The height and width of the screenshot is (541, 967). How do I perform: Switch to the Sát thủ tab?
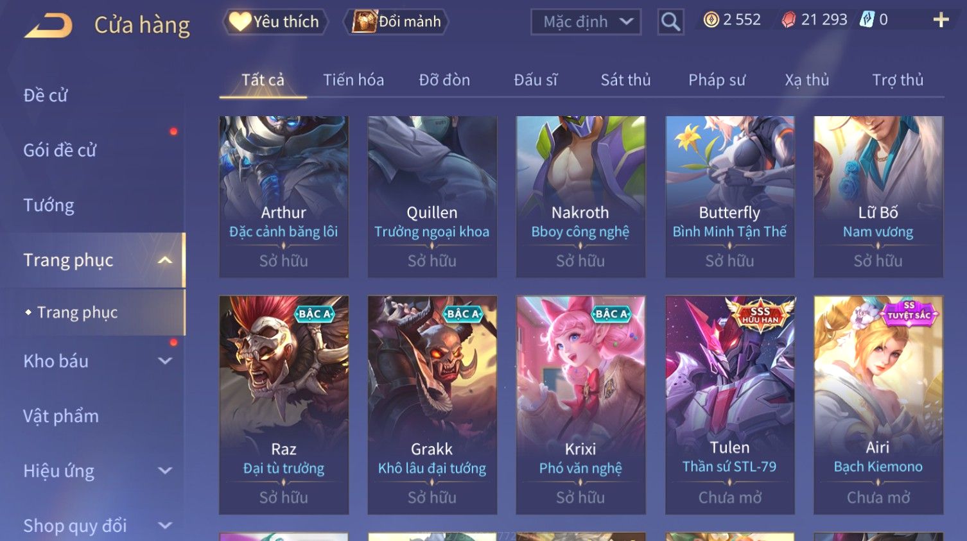(625, 80)
